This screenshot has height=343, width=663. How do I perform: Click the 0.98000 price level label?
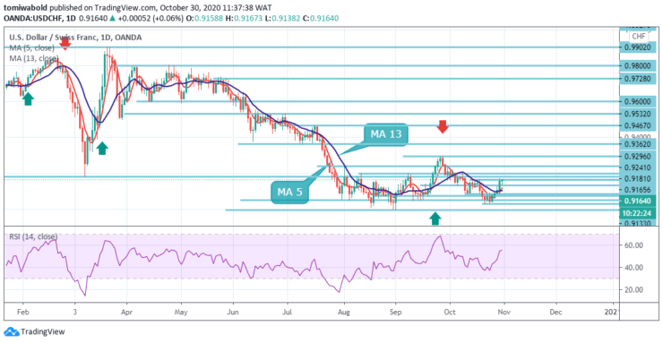pos(637,66)
